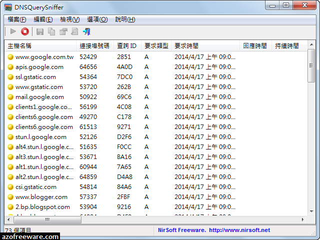Click the yellow icon beside www.google.com.tw
Image resolution: width=320 pixels, height=240 pixels.
click(10, 57)
